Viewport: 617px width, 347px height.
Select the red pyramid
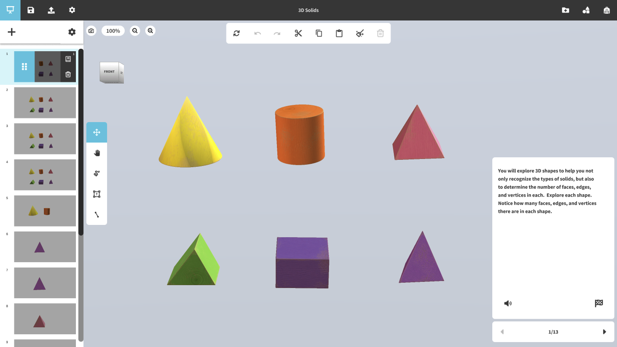coord(418,133)
